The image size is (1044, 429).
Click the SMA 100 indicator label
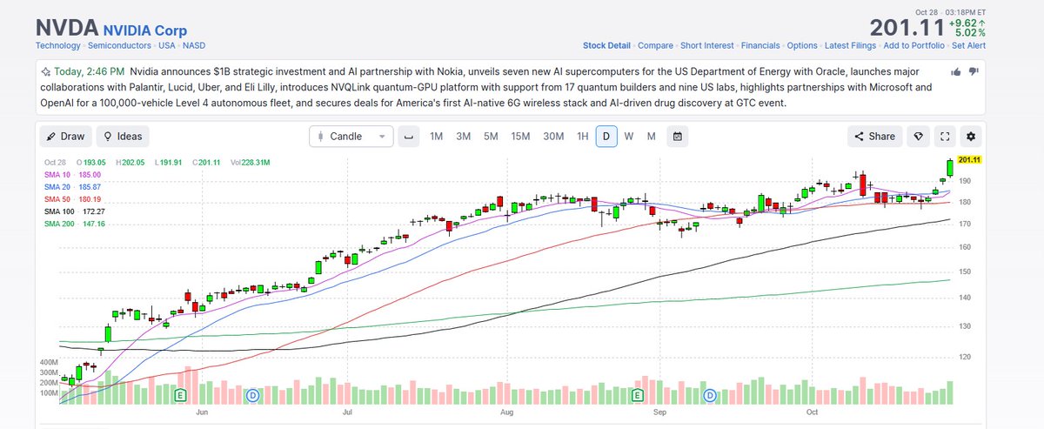(57, 211)
